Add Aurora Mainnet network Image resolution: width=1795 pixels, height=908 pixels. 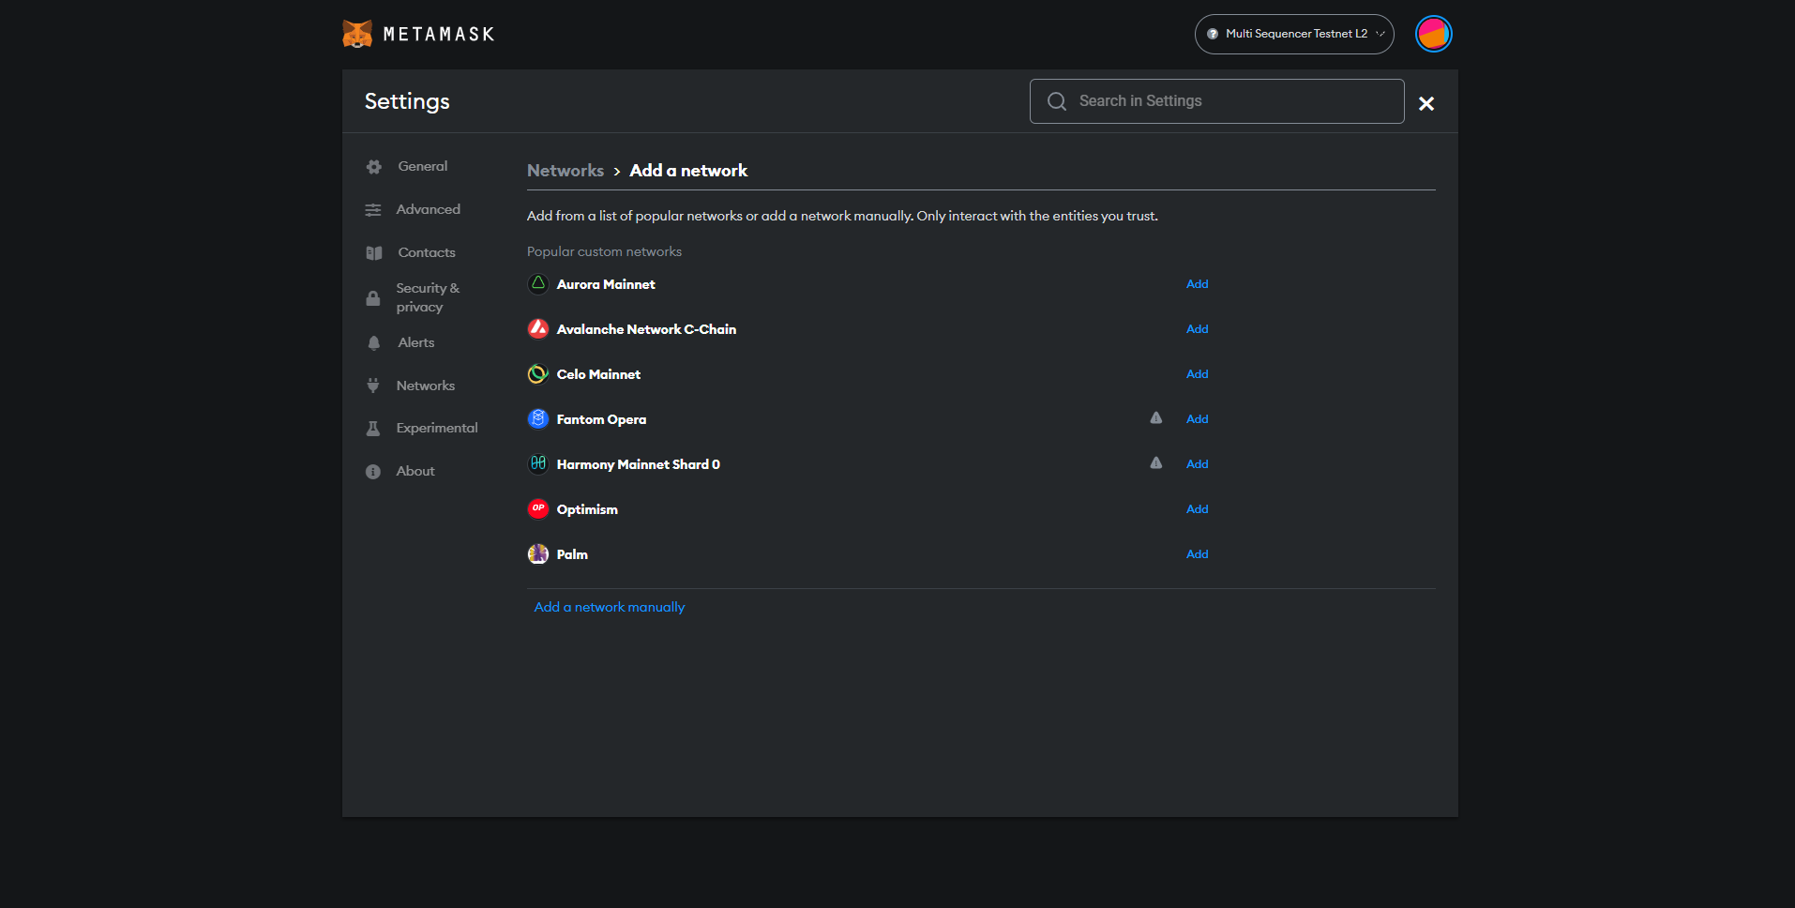[1197, 284]
